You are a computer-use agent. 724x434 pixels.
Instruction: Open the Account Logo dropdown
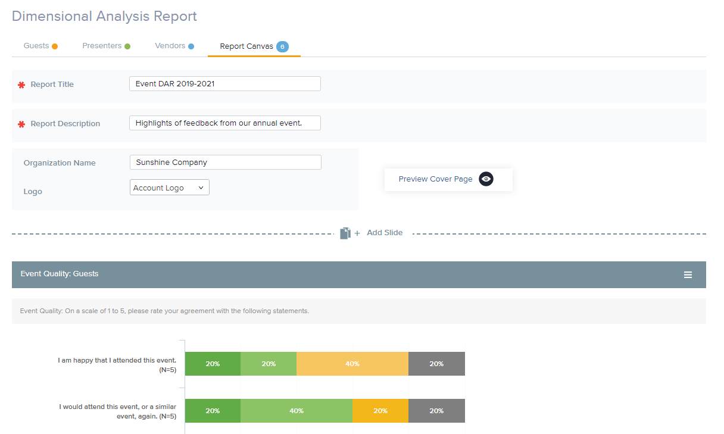pyautogui.click(x=169, y=188)
